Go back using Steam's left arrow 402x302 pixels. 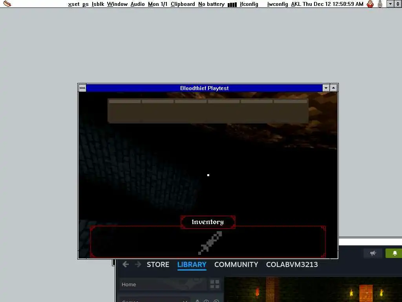pyautogui.click(x=126, y=264)
